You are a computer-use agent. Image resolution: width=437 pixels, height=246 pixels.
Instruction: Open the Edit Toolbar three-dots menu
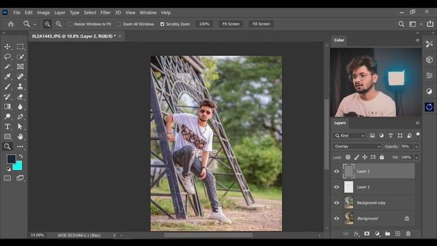tap(20, 146)
